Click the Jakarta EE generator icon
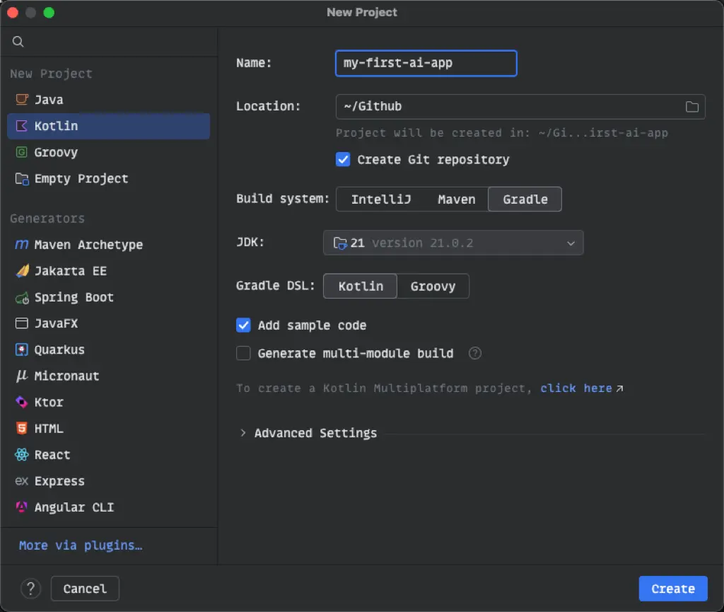This screenshot has height=612, width=724. [x=22, y=271]
